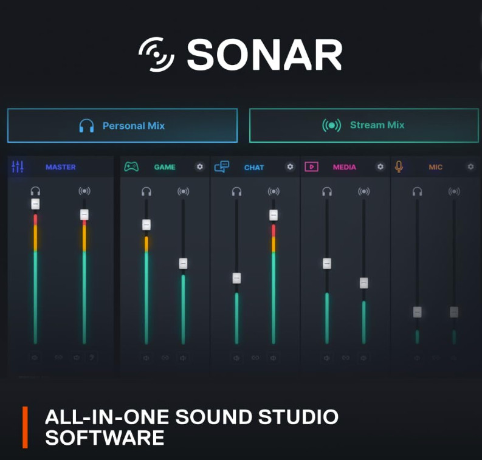The image size is (482, 460).
Task: Mute Game in the personal mix
Action: [x=146, y=358]
